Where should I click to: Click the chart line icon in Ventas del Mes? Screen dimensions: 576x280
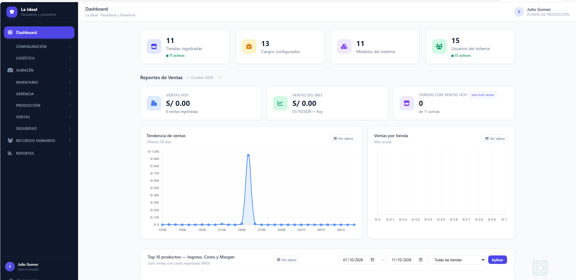tap(280, 103)
